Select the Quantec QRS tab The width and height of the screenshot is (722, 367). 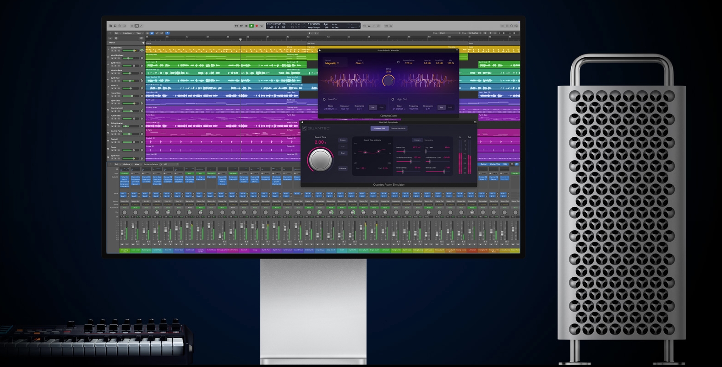(380, 128)
